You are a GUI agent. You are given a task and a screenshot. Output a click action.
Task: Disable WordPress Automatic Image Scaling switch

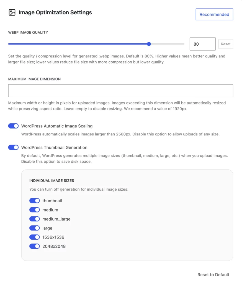13,126
